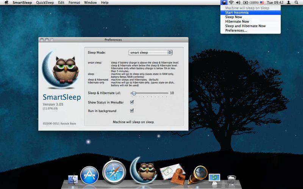Open the volume control in menu bar
This screenshot has height=189, width=303.
238,3
